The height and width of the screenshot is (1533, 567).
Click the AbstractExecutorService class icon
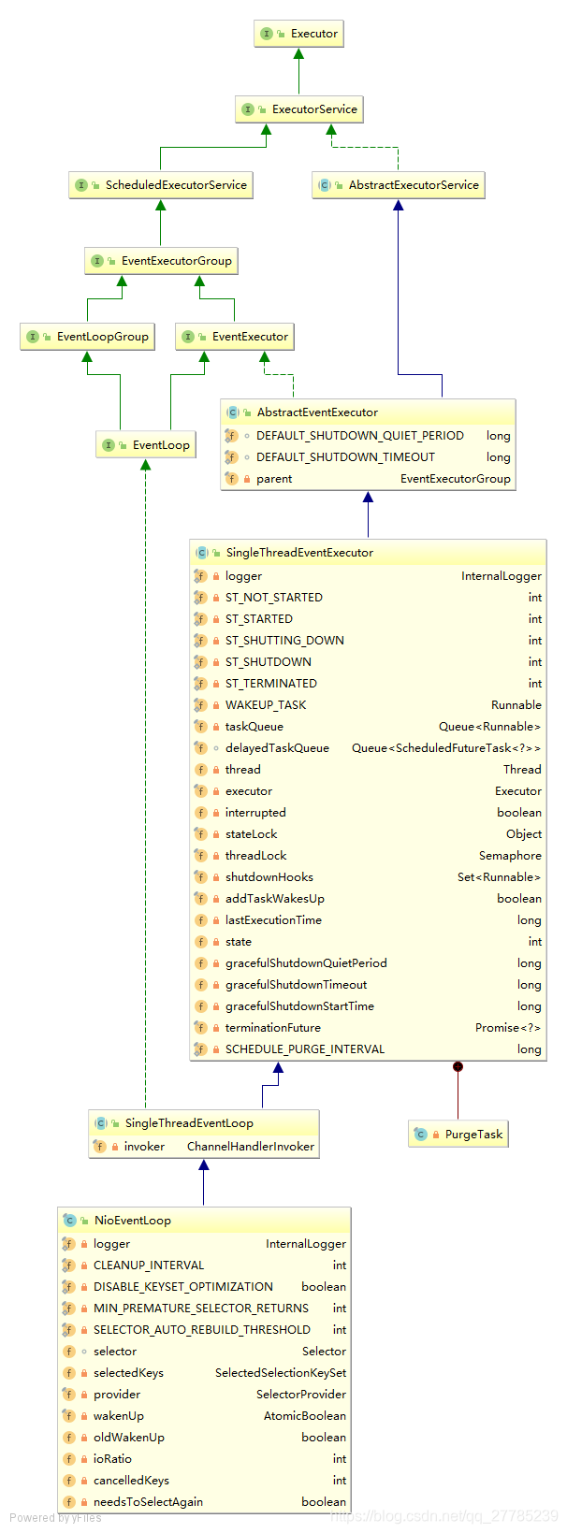coord(324,185)
